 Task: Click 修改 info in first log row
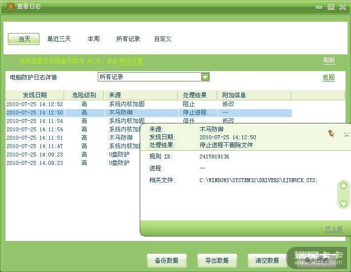point(228,104)
